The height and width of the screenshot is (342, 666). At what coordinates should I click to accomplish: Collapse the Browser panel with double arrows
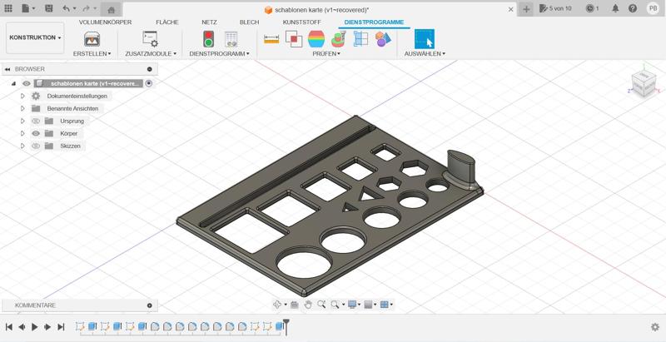click(7, 69)
